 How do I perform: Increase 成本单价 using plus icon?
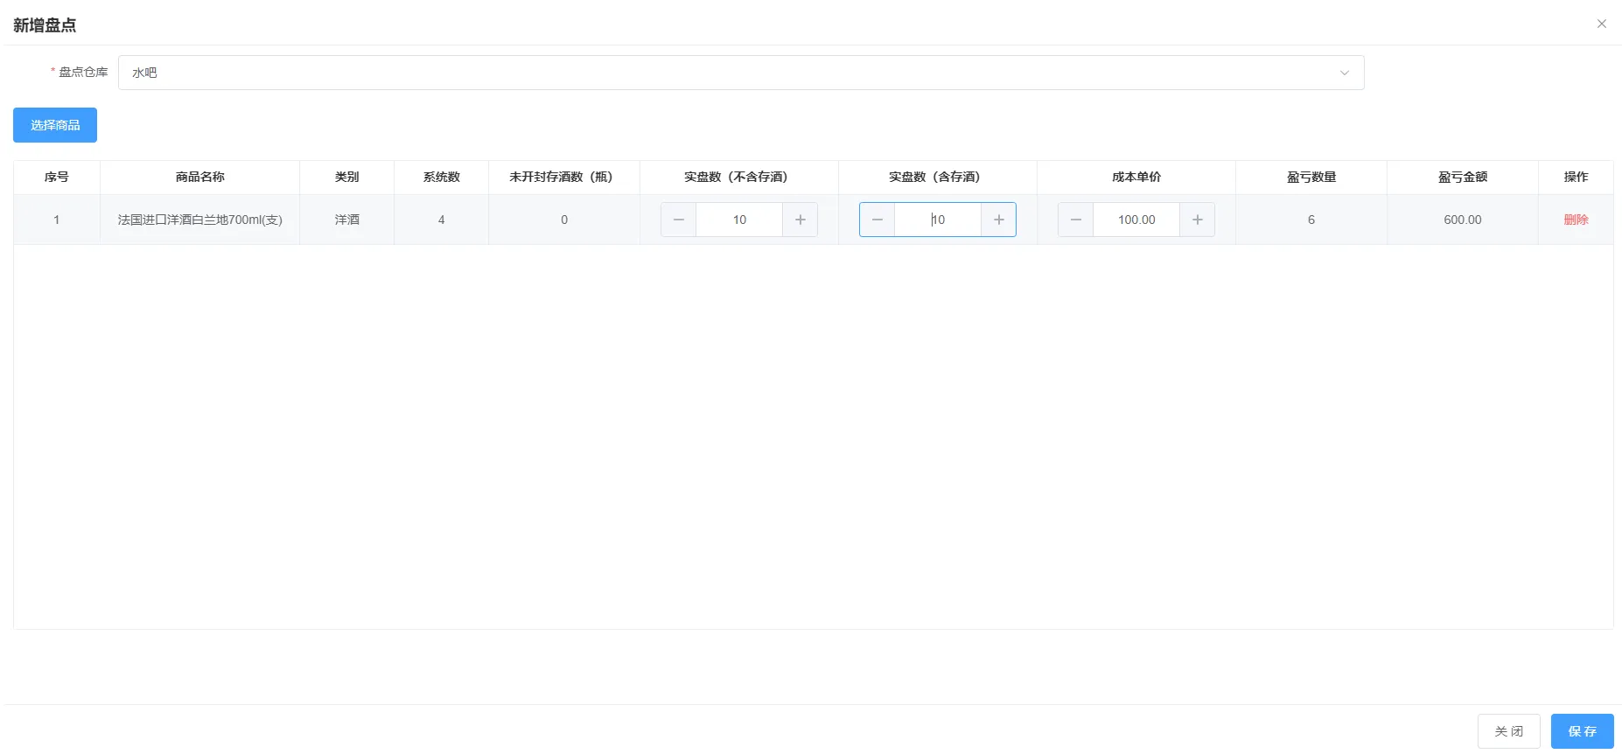pyautogui.click(x=1197, y=220)
